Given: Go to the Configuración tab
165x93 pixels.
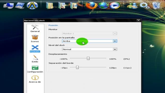Looking at the screenshot, I should click(x=35, y=69).
